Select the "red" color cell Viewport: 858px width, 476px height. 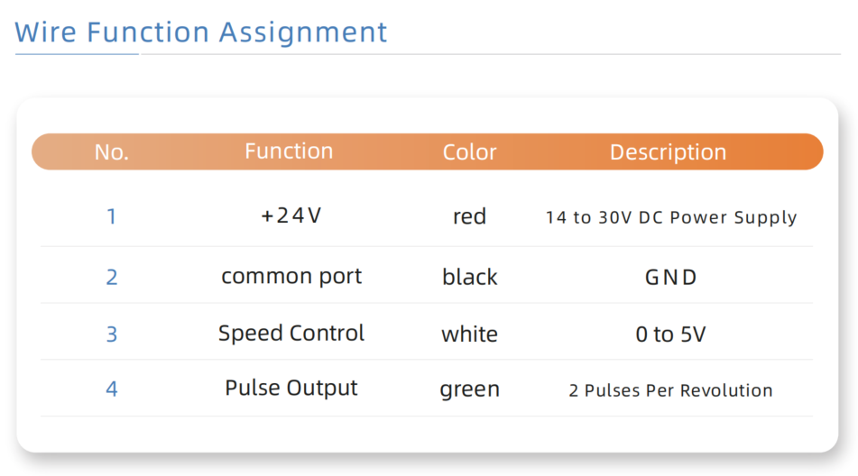pos(469,216)
